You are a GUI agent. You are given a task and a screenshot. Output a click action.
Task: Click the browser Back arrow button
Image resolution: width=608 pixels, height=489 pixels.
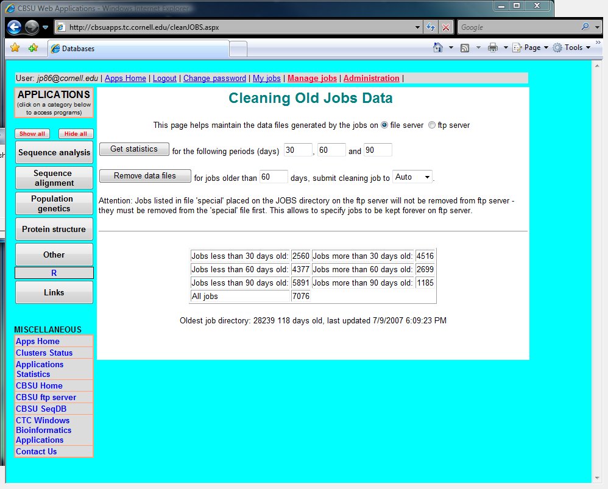[x=15, y=27]
